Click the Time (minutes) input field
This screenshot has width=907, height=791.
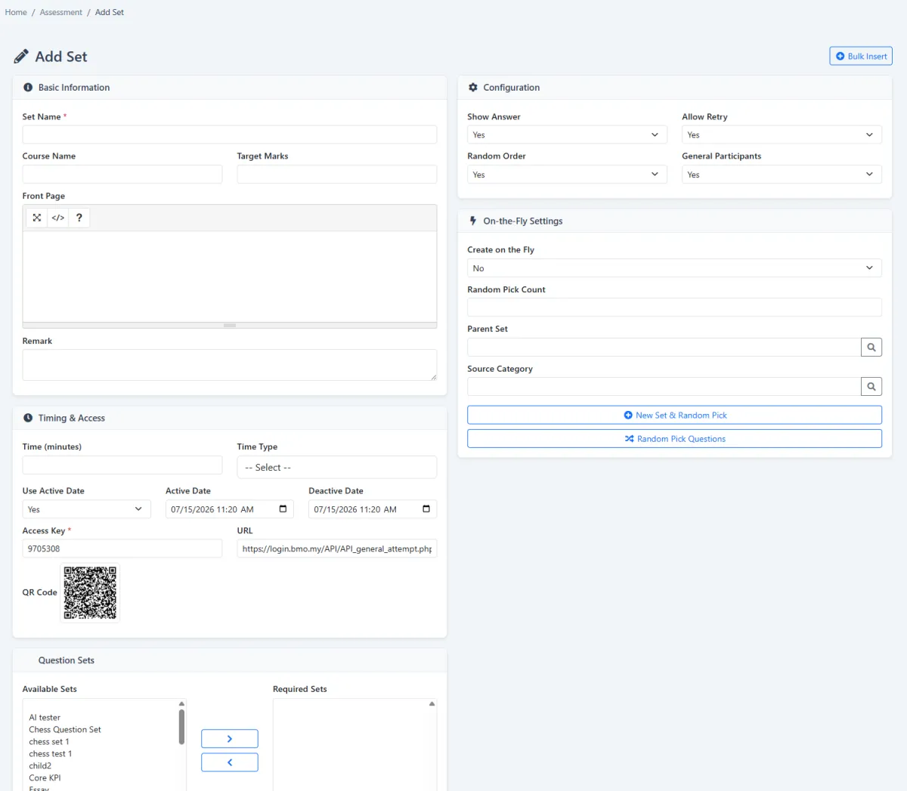pos(122,465)
